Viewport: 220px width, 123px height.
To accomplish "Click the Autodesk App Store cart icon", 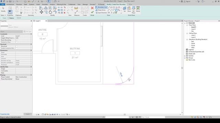I will click(x=198, y=1).
